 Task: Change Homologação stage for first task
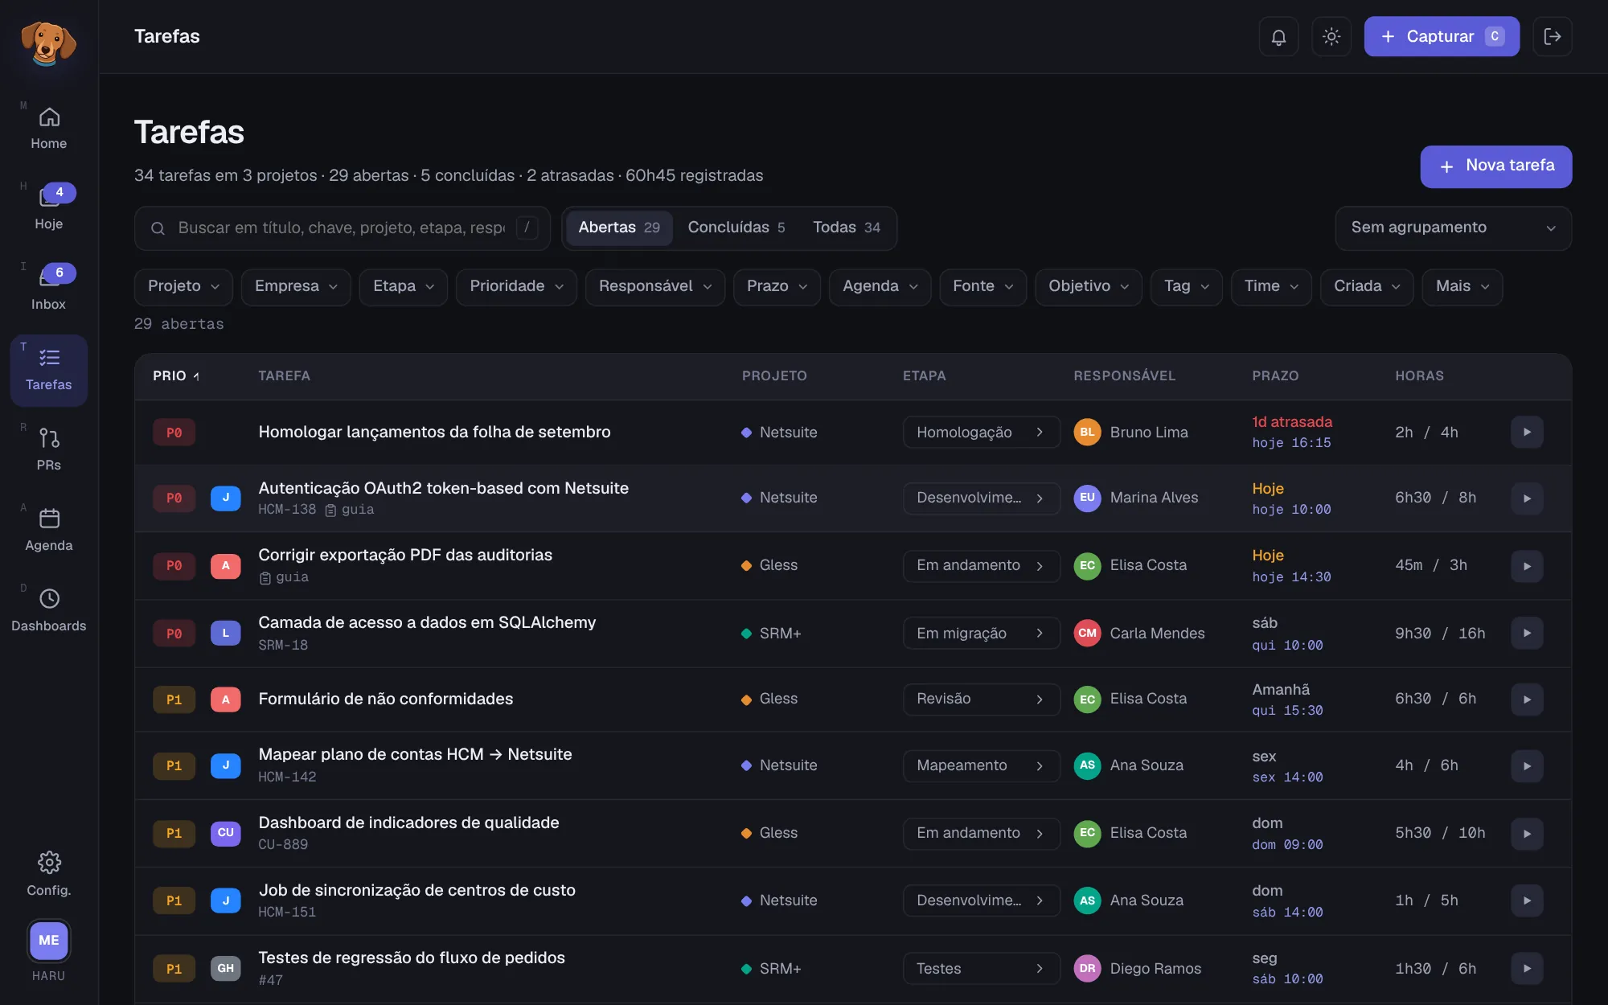click(x=981, y=432)
